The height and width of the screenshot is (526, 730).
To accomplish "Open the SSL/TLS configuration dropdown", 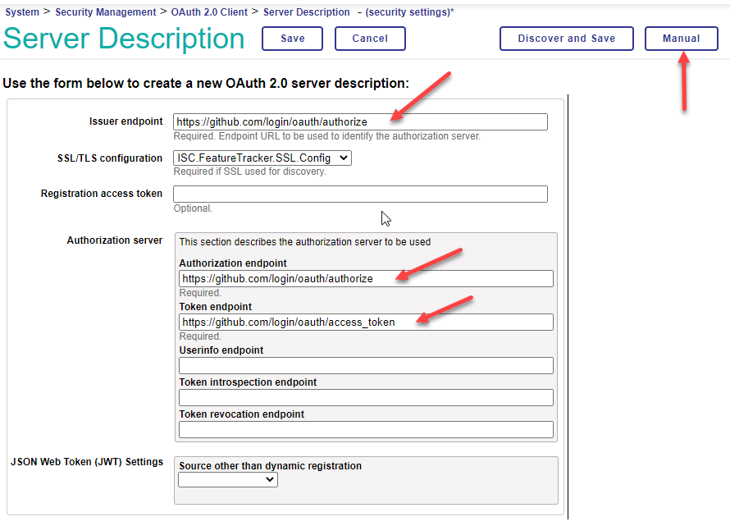I will 262,158.
